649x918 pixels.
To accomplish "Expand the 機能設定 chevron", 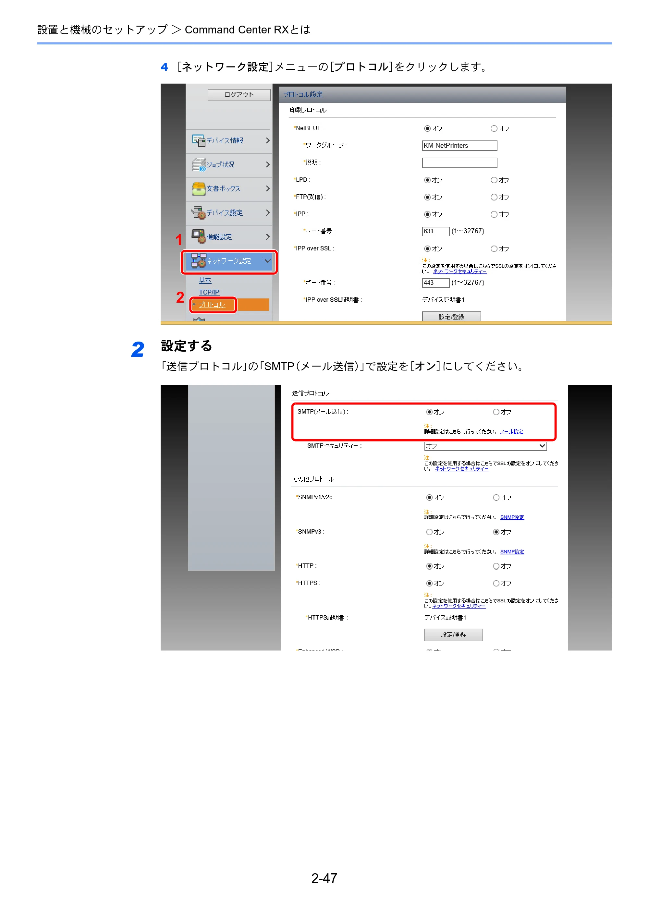I will click(267, 237).
